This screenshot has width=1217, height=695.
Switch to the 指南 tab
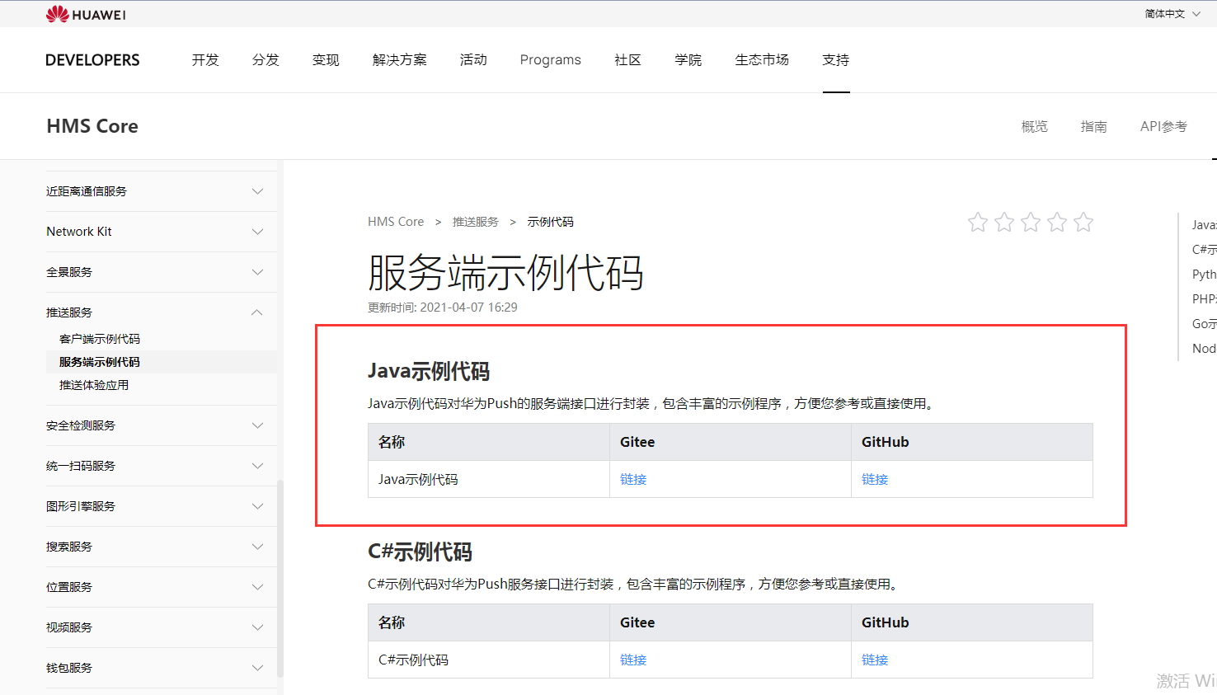1094,126
